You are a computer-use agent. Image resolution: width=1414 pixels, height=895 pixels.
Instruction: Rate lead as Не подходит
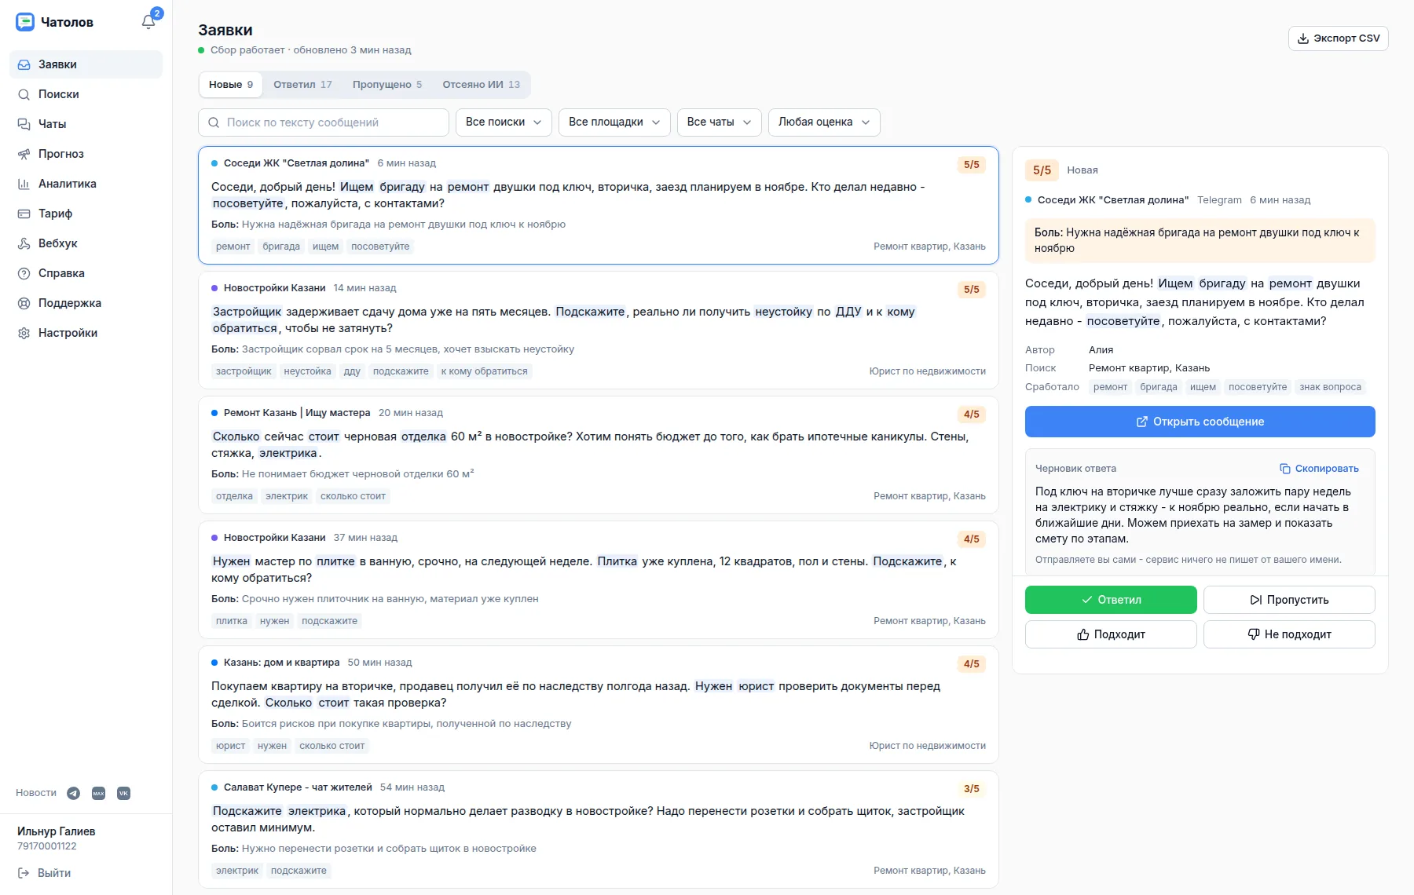[1289, 634]
